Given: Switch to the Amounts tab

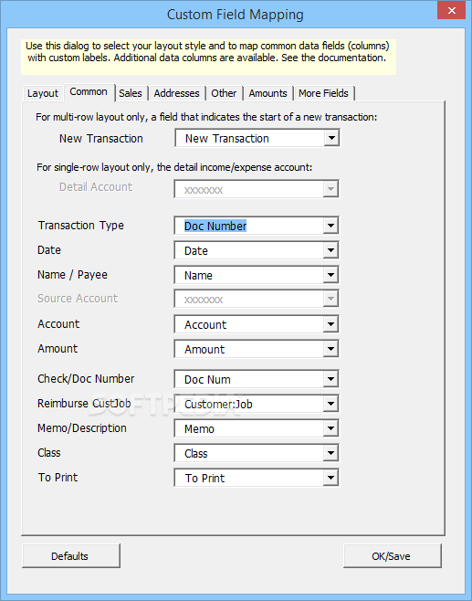Looking at the screenshot, I should pyautogui.click(x=267, y=93).
